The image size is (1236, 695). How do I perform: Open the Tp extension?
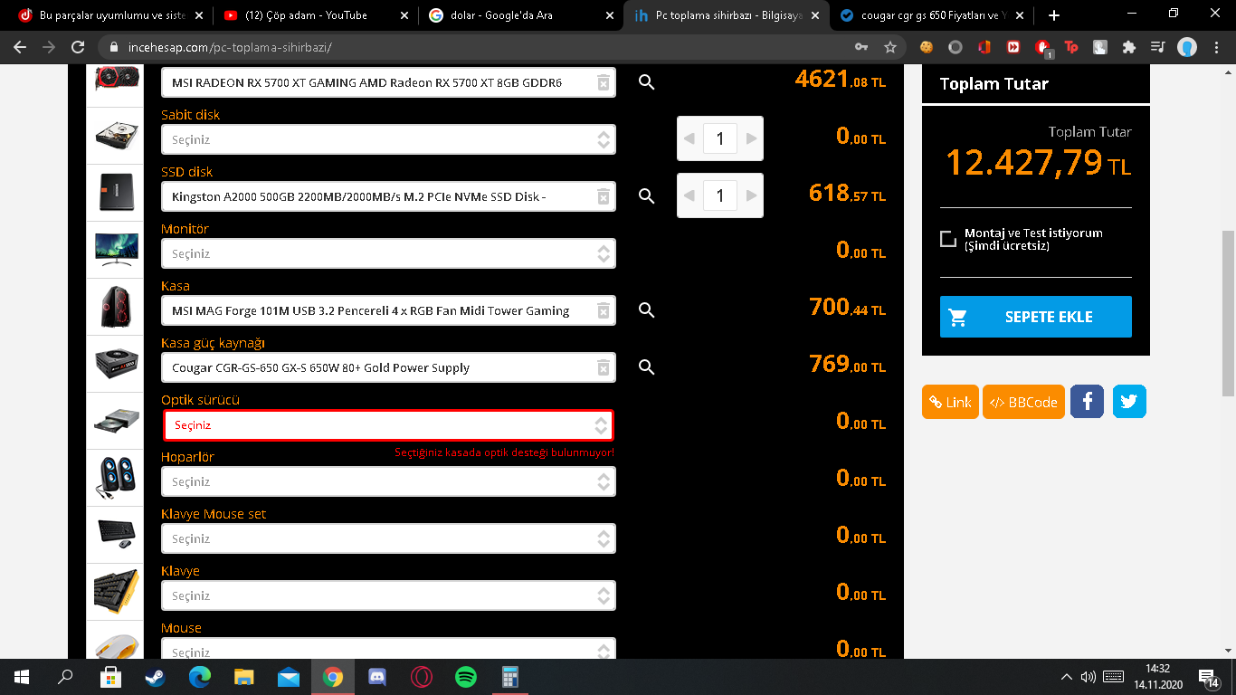pyautogui.click(x=1071, y=47)
